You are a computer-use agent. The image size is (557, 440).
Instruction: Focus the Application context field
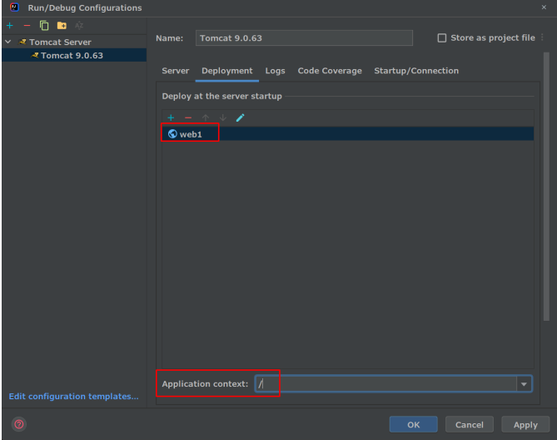pos(385,384)
